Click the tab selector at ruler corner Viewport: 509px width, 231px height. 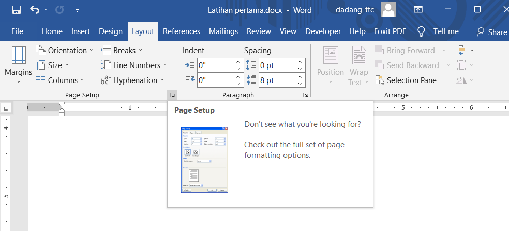[x=6, y=109]
